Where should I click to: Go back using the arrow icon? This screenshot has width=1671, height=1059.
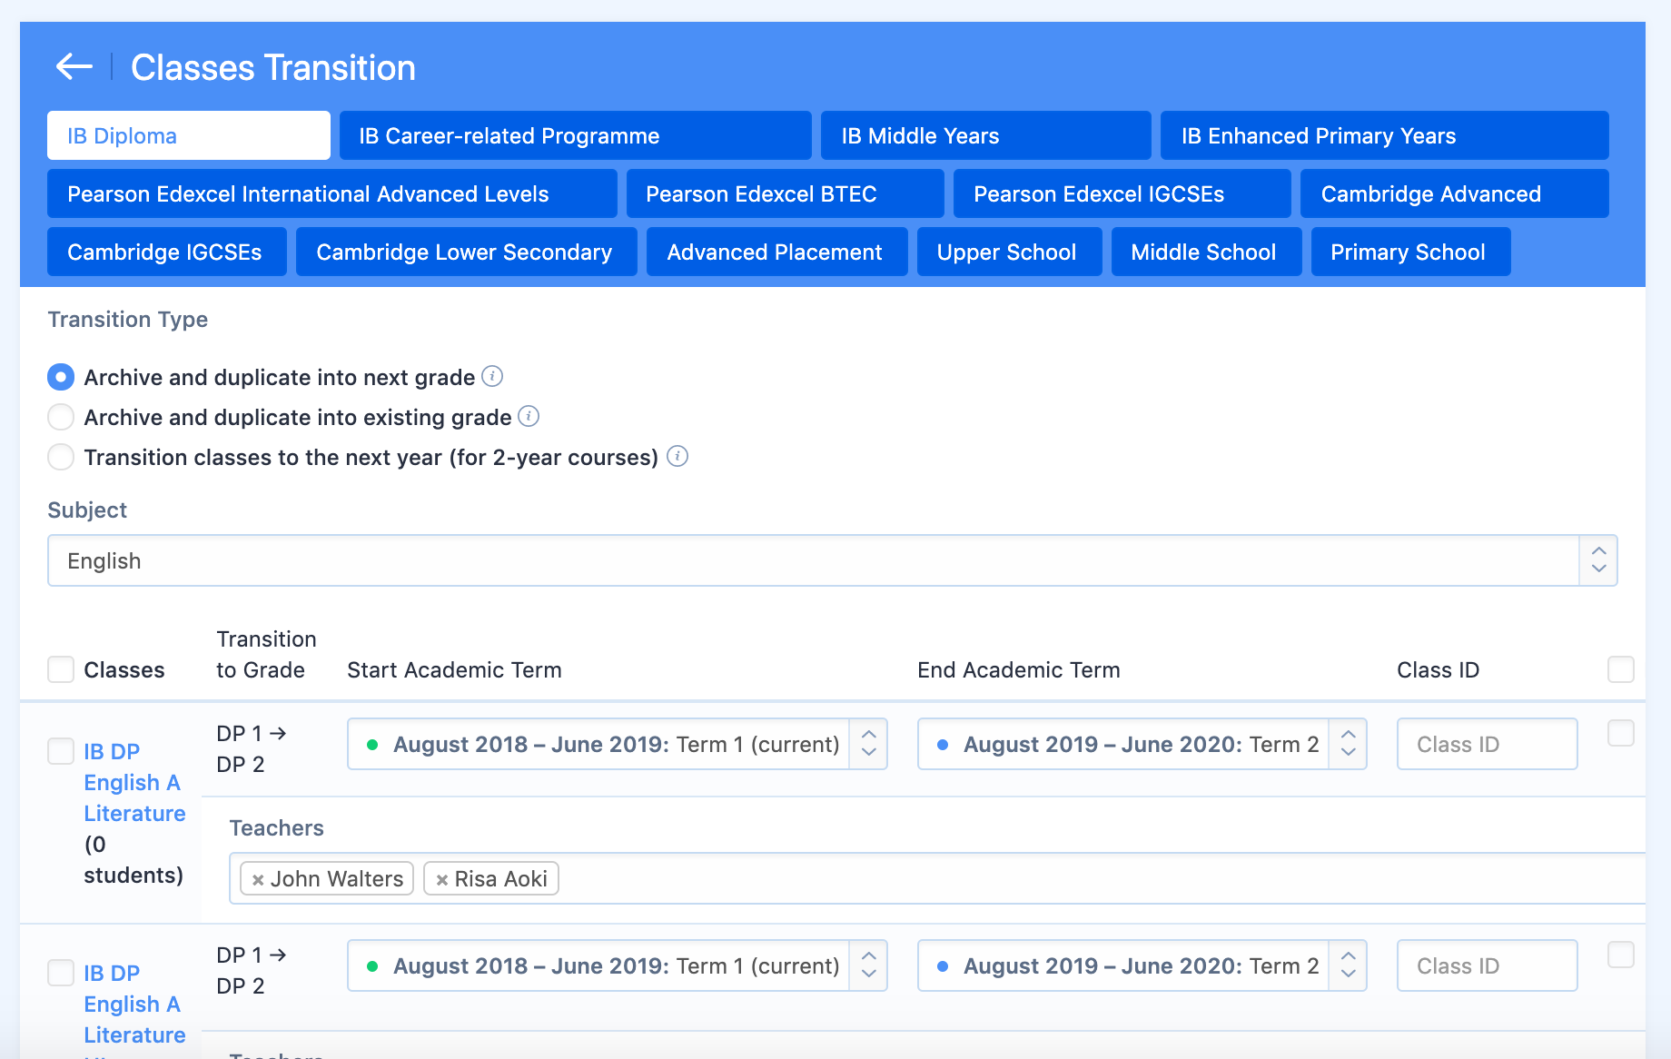click(x=74, y=66)
